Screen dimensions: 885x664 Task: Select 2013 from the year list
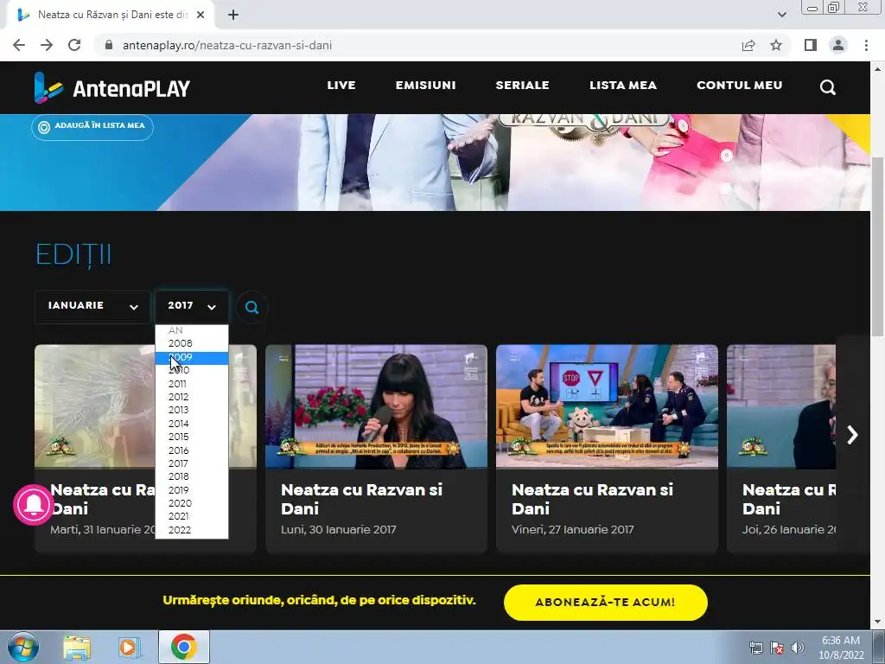tap(192, 410)
